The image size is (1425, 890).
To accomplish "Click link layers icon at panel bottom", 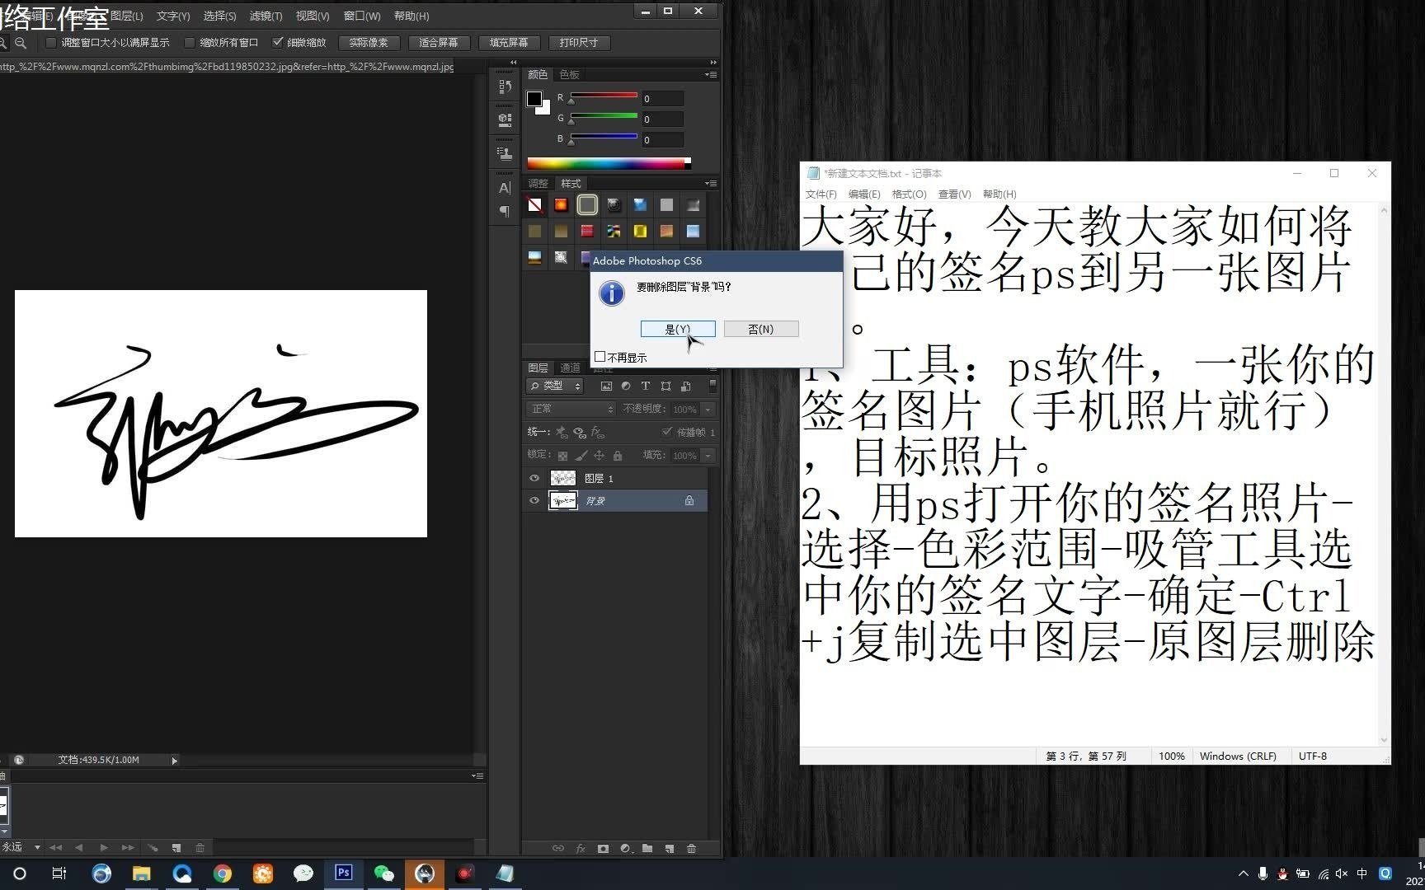I will 558,848.
